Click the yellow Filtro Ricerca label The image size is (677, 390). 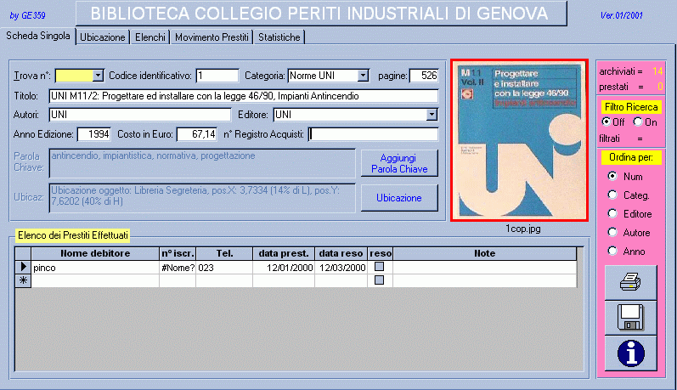tap(631, 107)
